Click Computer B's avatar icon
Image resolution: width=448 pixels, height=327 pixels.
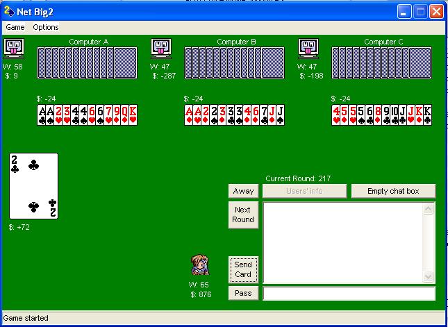pyautogui.click(x=161, y=49)
